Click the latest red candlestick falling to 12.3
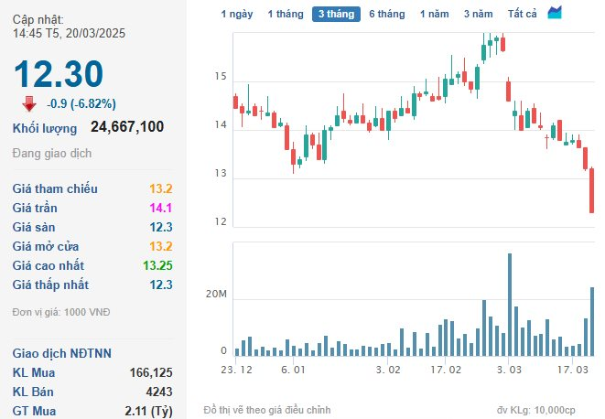605x419 pixels. pos(591,190)
